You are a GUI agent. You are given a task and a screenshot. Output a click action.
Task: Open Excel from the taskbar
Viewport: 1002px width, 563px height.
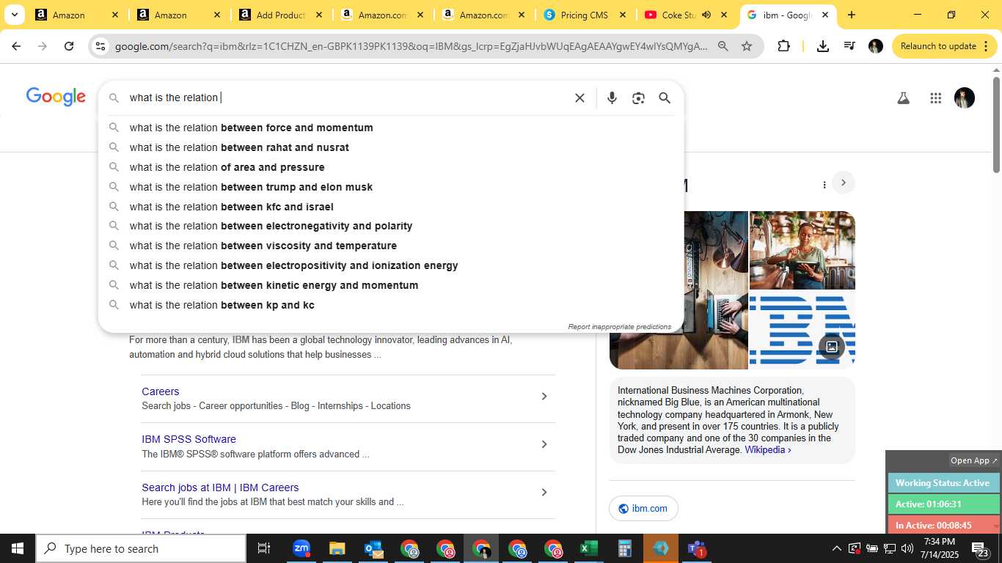[589, 548]
